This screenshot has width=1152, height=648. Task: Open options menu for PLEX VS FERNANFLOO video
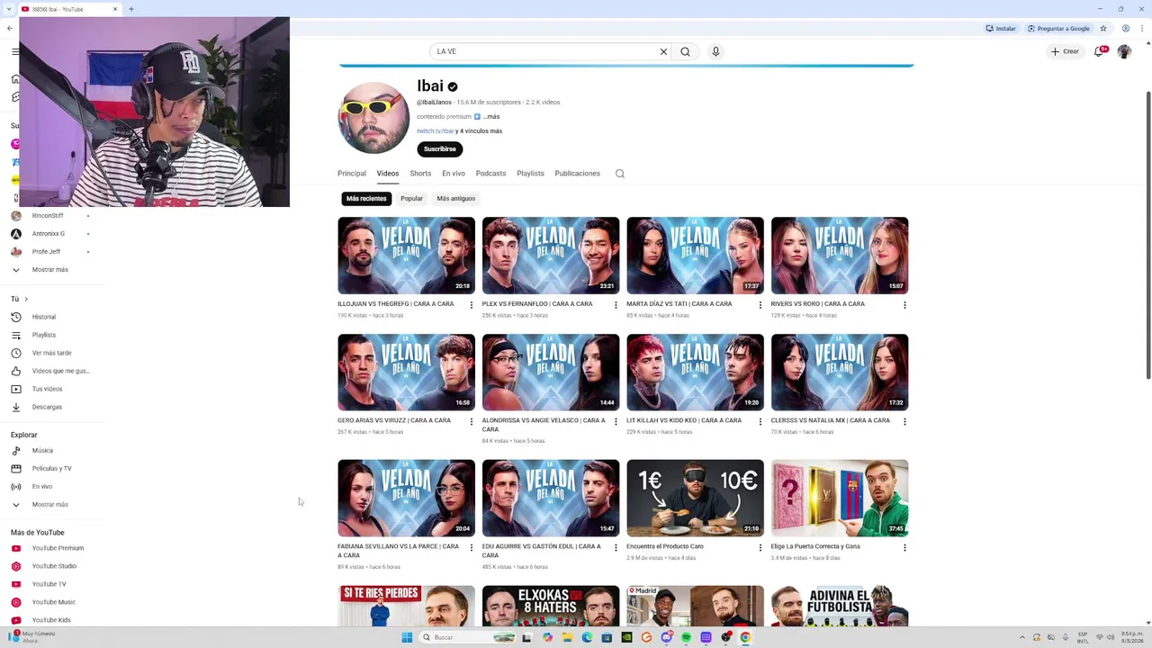616,305
